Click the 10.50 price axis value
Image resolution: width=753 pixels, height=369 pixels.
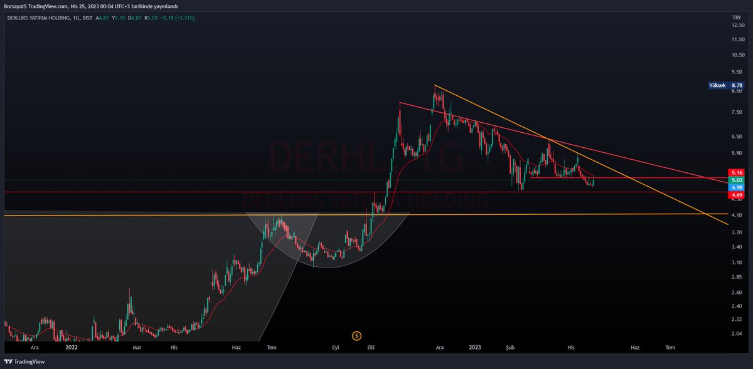738,55
